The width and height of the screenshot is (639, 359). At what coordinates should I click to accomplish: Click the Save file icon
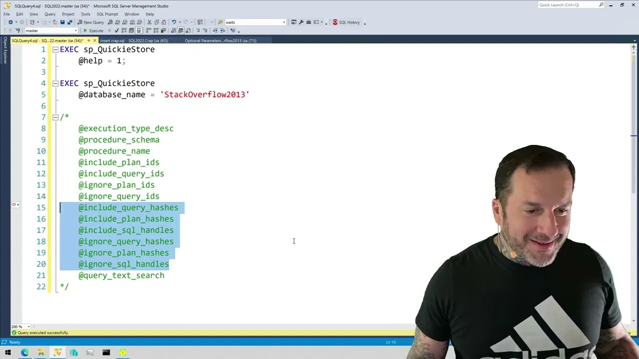pos(62,22)
